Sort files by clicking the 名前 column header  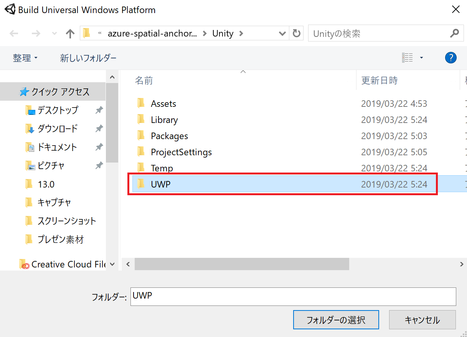(144, 80)
